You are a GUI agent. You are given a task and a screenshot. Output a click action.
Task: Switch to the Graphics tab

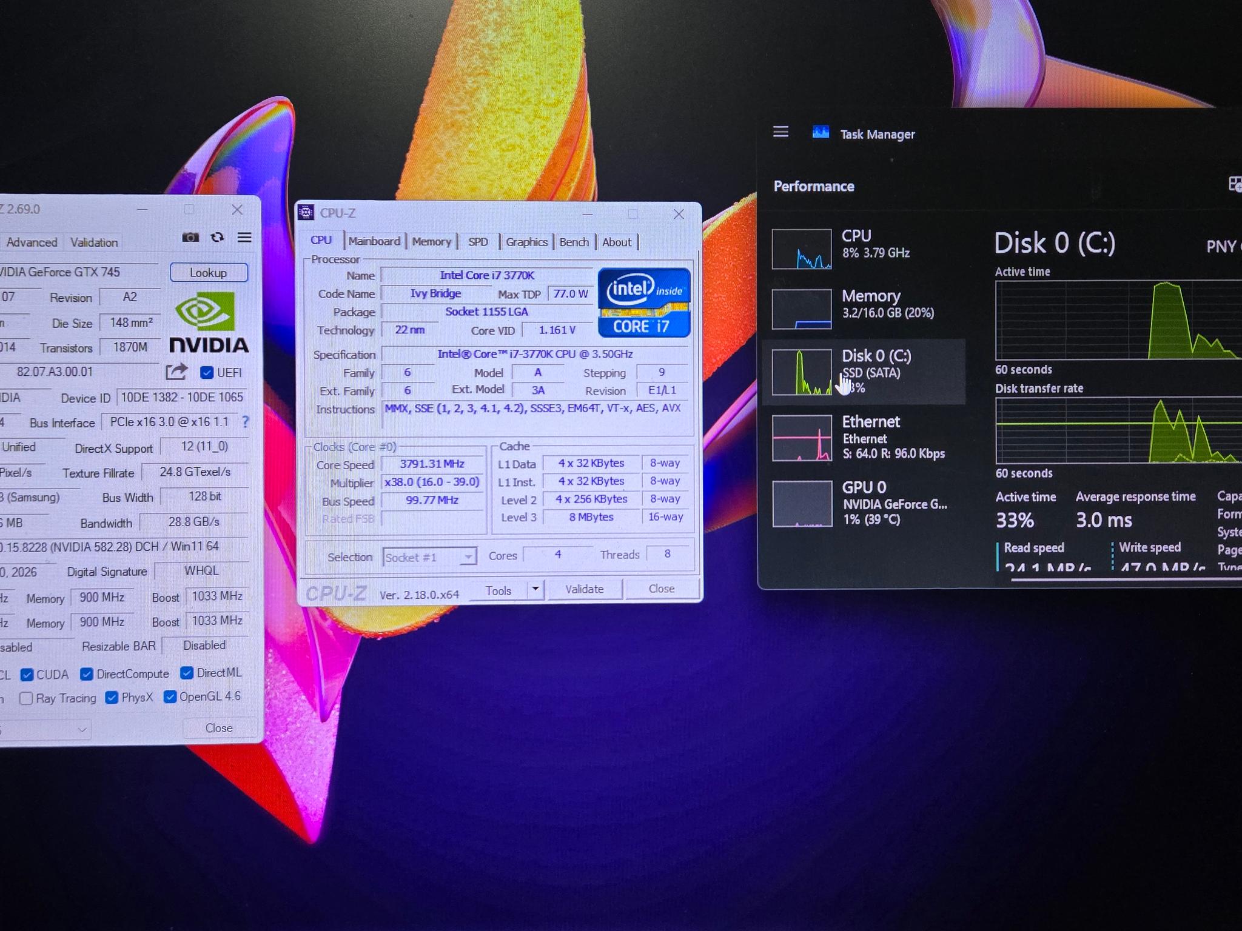pyautogui.click(x=526, y=242)
